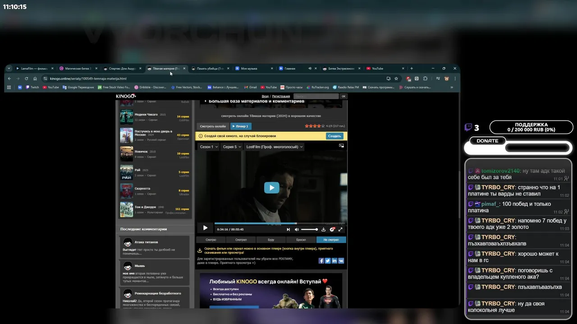Image resolution: width=577 pixels, height=324 pixels.
Task: Click the DONATE label in the stream overlay
Action: tap(488, 141)
